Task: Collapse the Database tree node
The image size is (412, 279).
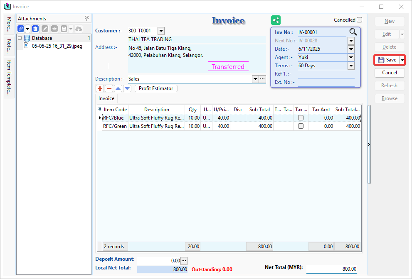Action: click(20, 38)
